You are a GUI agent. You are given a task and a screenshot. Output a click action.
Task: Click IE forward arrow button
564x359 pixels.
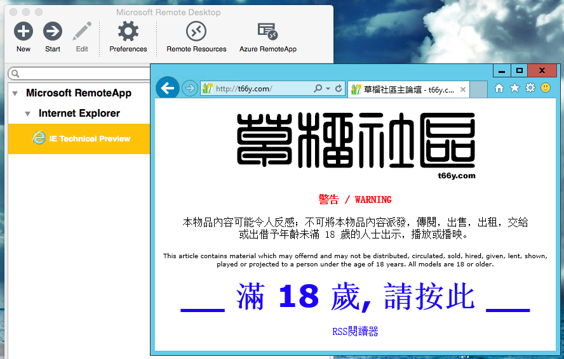click(x=189, y=88)
